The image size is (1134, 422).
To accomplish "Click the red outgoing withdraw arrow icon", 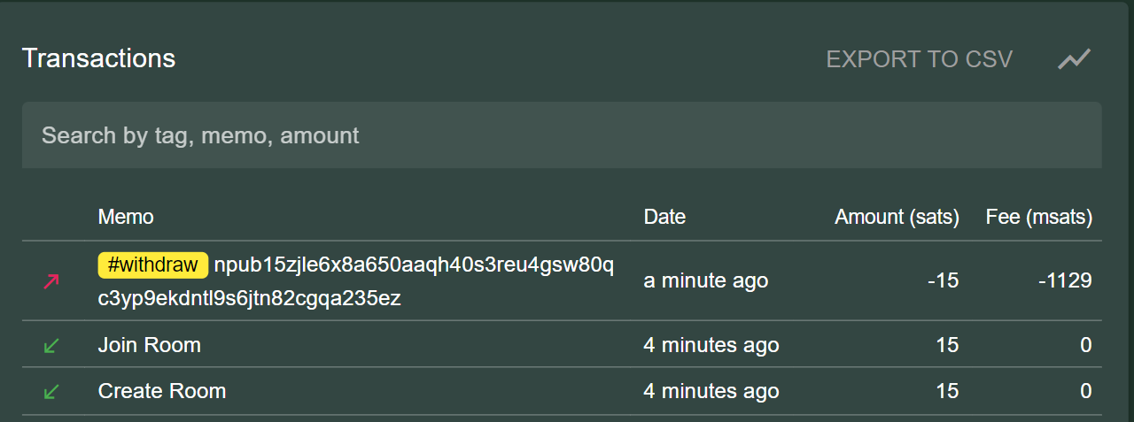I will pyautogui.click(x=51, y=281).
